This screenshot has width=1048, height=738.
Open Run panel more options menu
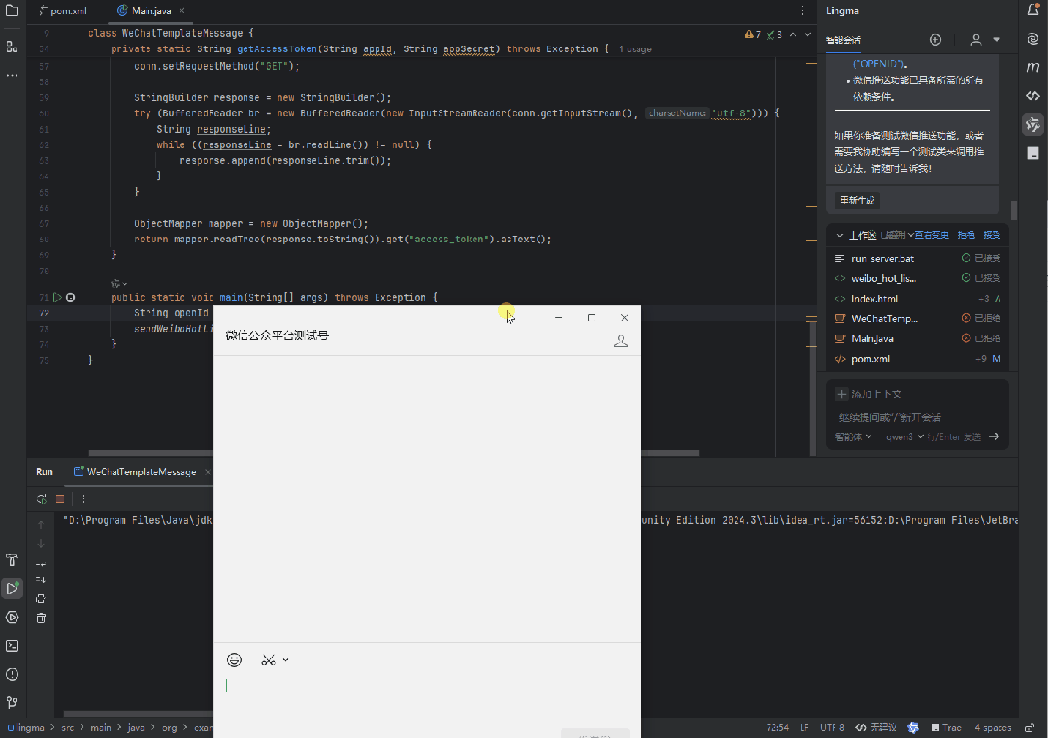point(83,498)
